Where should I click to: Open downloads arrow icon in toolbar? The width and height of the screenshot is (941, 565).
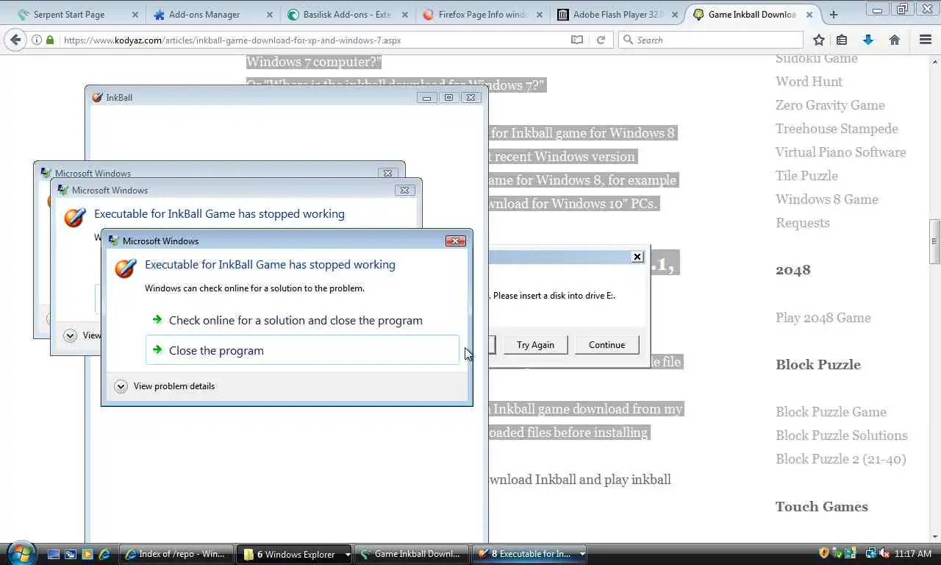(x=868, y=40)
